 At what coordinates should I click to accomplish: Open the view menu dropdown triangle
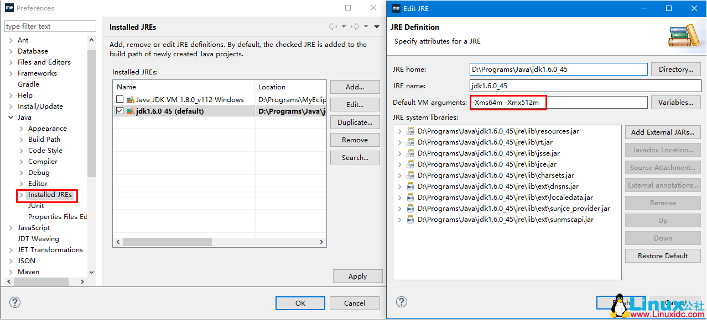point(377,26)
